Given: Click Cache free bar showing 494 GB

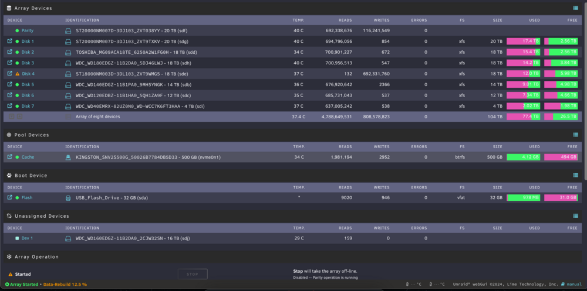Looking at the screenshot, I should [x=561, y=158].
